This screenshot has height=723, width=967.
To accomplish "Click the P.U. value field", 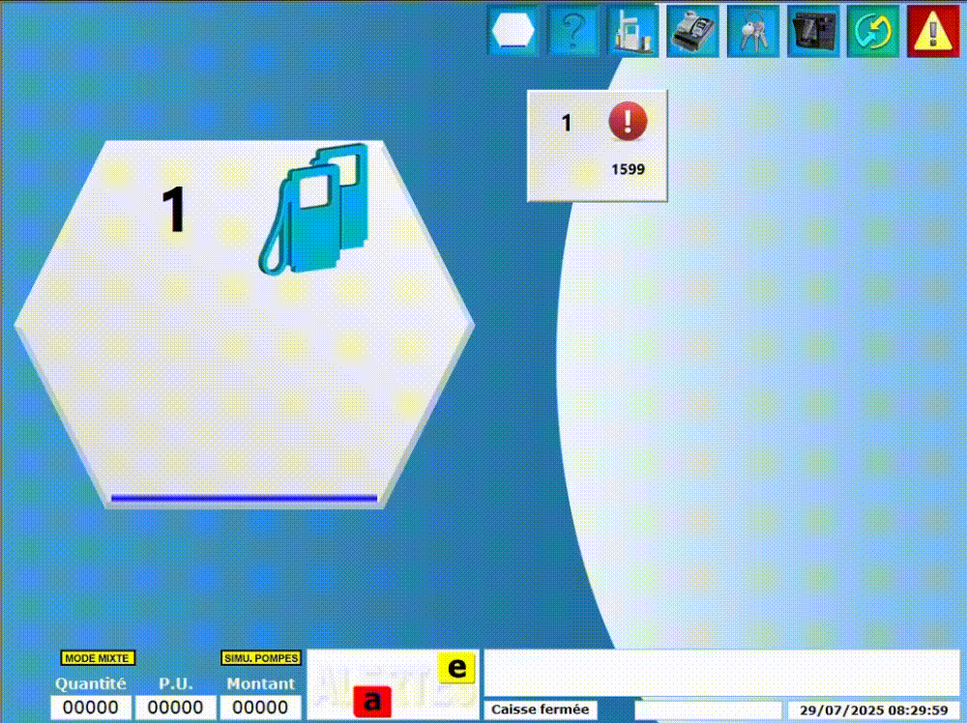I will coord(176,708).
